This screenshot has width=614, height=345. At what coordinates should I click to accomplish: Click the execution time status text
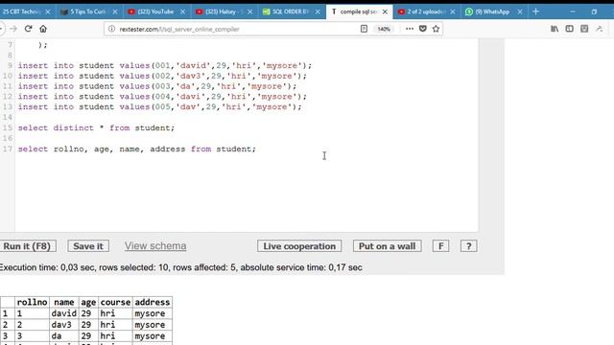click(x=181, y=267)
